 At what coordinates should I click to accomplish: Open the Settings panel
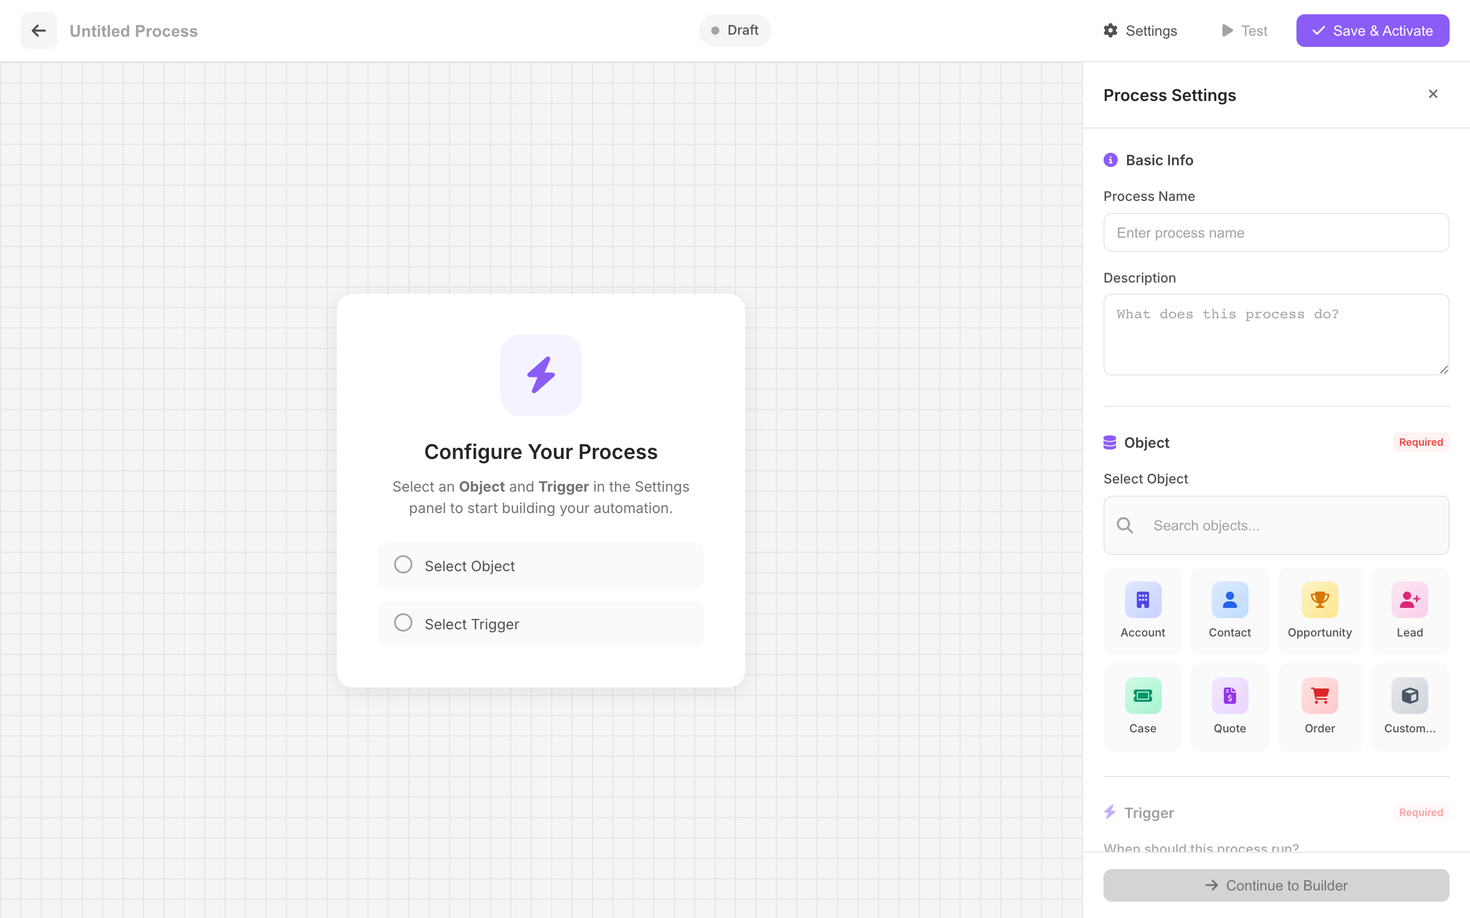1140,31
